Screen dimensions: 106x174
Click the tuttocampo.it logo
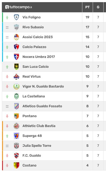19,7
